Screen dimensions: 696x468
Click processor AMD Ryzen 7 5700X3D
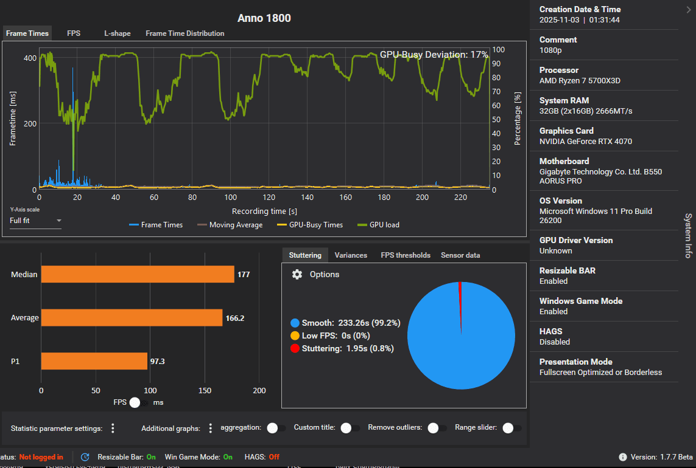(580, 81)
